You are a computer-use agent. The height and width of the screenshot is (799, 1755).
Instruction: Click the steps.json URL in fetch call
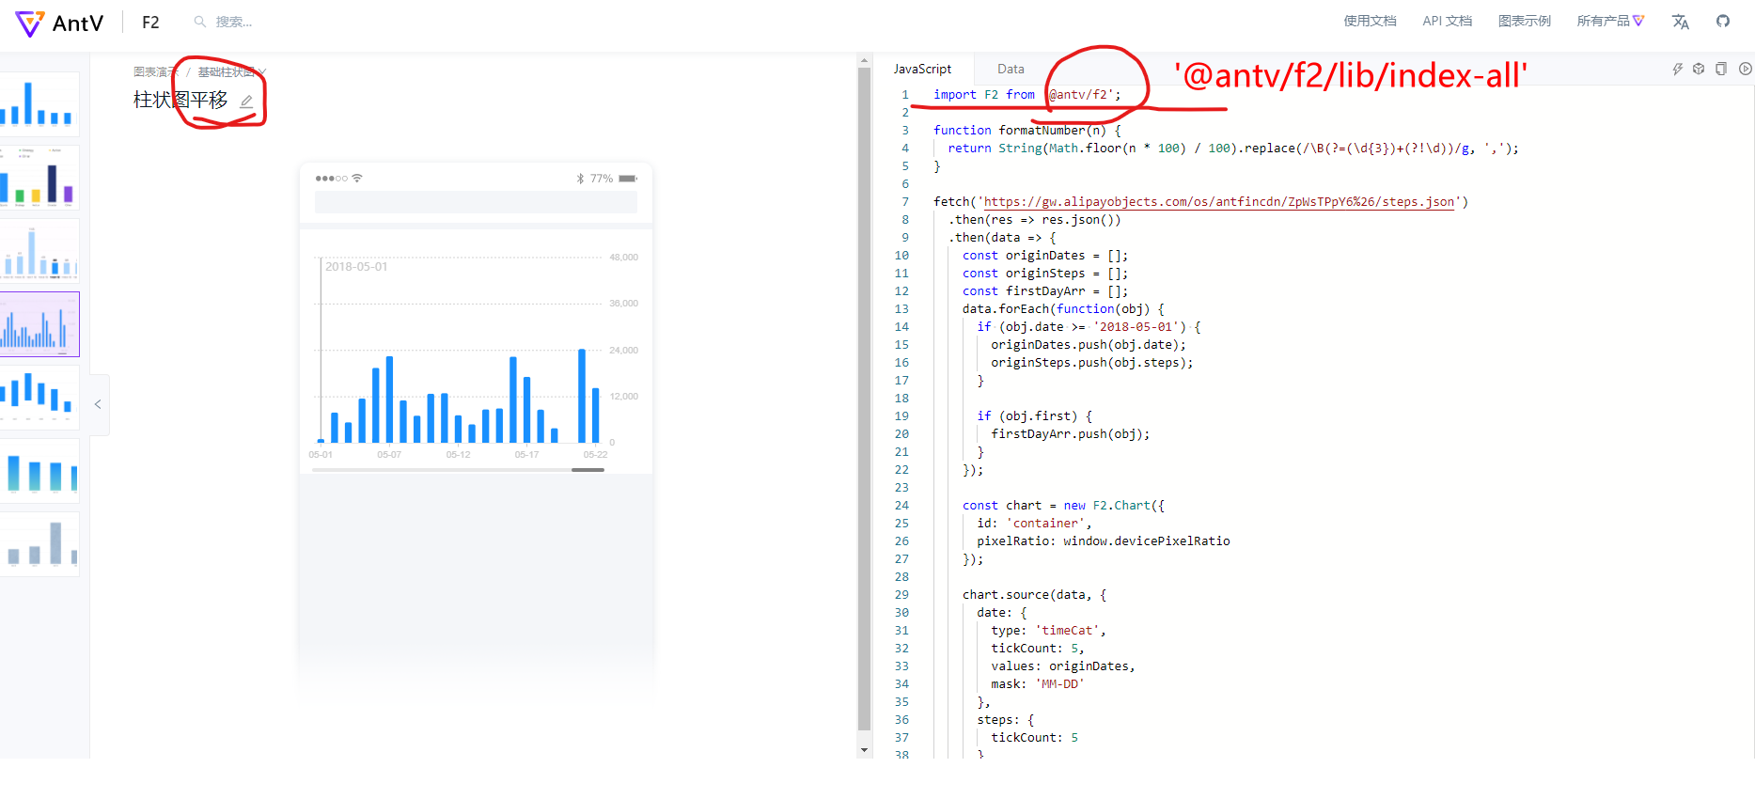point(1219,202)
